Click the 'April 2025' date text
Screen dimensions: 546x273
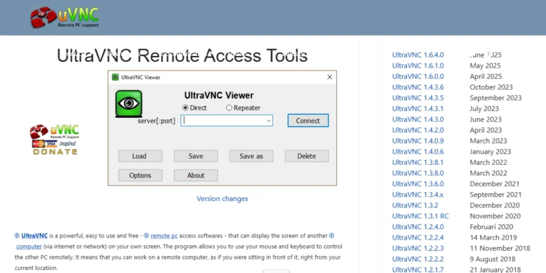[486, 77]
